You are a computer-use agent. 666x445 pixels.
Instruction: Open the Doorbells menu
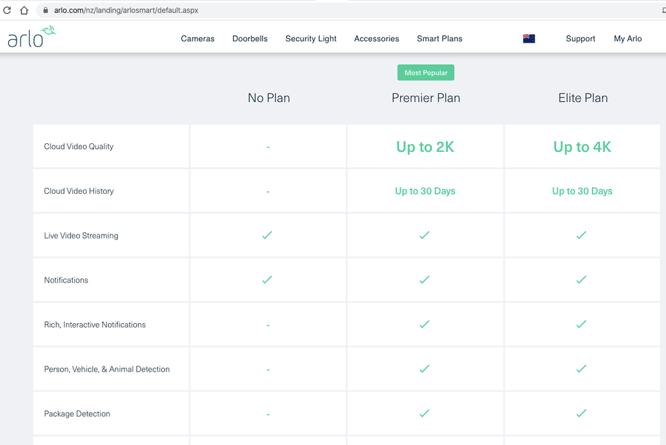(x=249, y=39)
